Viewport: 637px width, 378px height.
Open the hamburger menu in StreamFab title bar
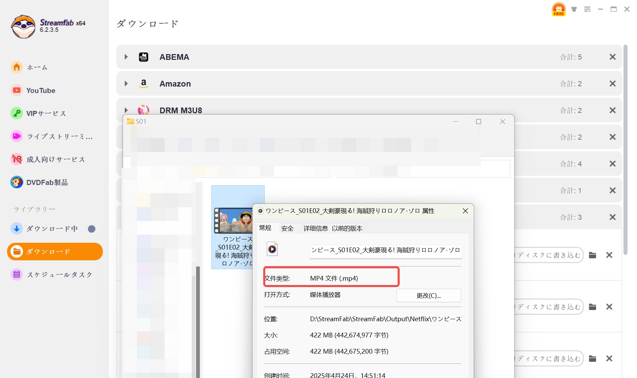pyautogui.click(x=587, y=9)
